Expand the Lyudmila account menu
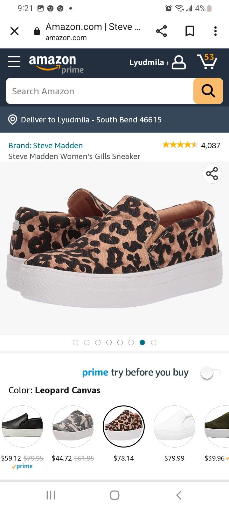This screenshot has width=229, height=510. point(149,62)
